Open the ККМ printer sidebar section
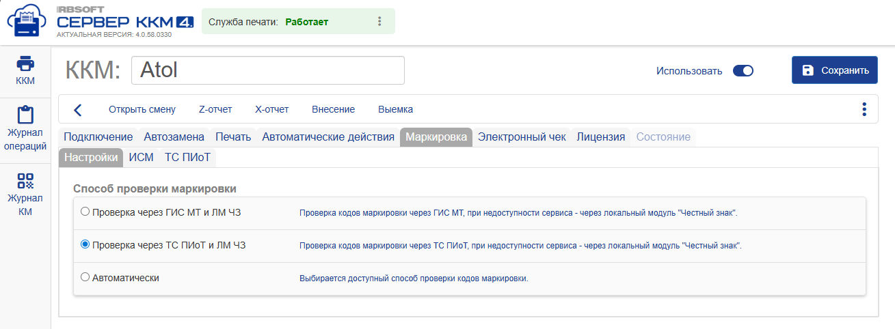 click(x=25, y=71)
